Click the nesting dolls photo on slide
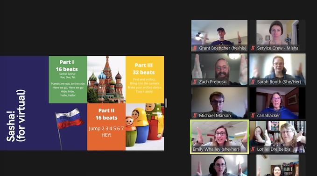 [x=145, y=127]
